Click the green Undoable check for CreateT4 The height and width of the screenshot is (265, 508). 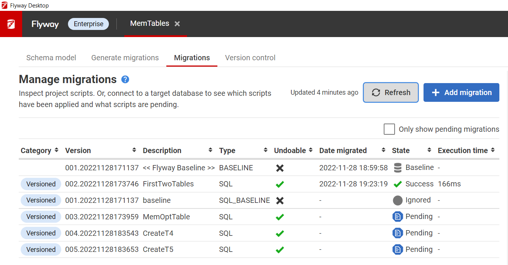point(279,233)
